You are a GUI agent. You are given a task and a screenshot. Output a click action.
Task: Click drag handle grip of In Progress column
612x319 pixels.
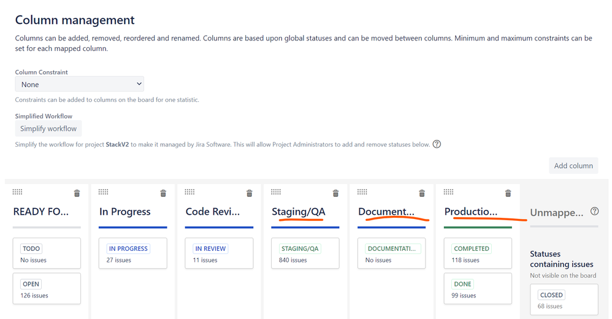pyautogui.click(x=104, y=192)
